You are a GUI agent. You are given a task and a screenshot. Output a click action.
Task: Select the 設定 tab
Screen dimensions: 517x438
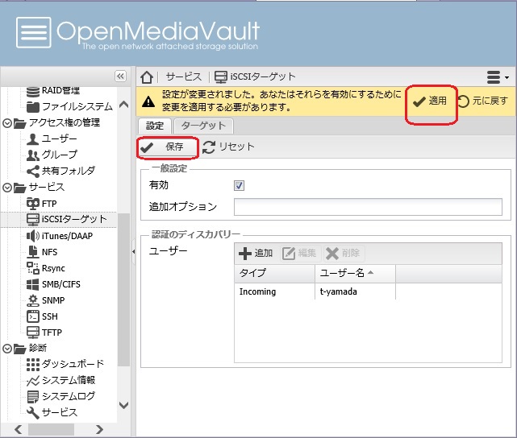[x=155, y=126]
